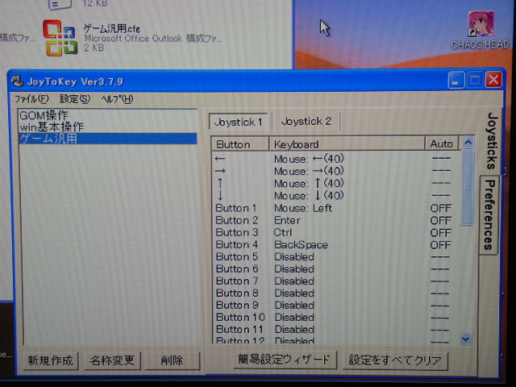Viewport: 516px width, 387px height.
Task: Select the ゲーム汎用 profile in list
Action: coord(108,139)
